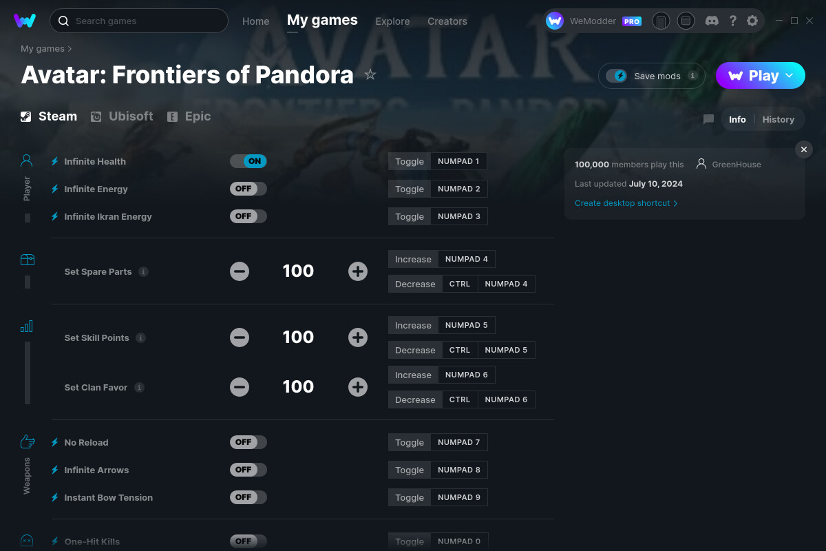Click the help question mark icon
826x551 pixels.
732,21
